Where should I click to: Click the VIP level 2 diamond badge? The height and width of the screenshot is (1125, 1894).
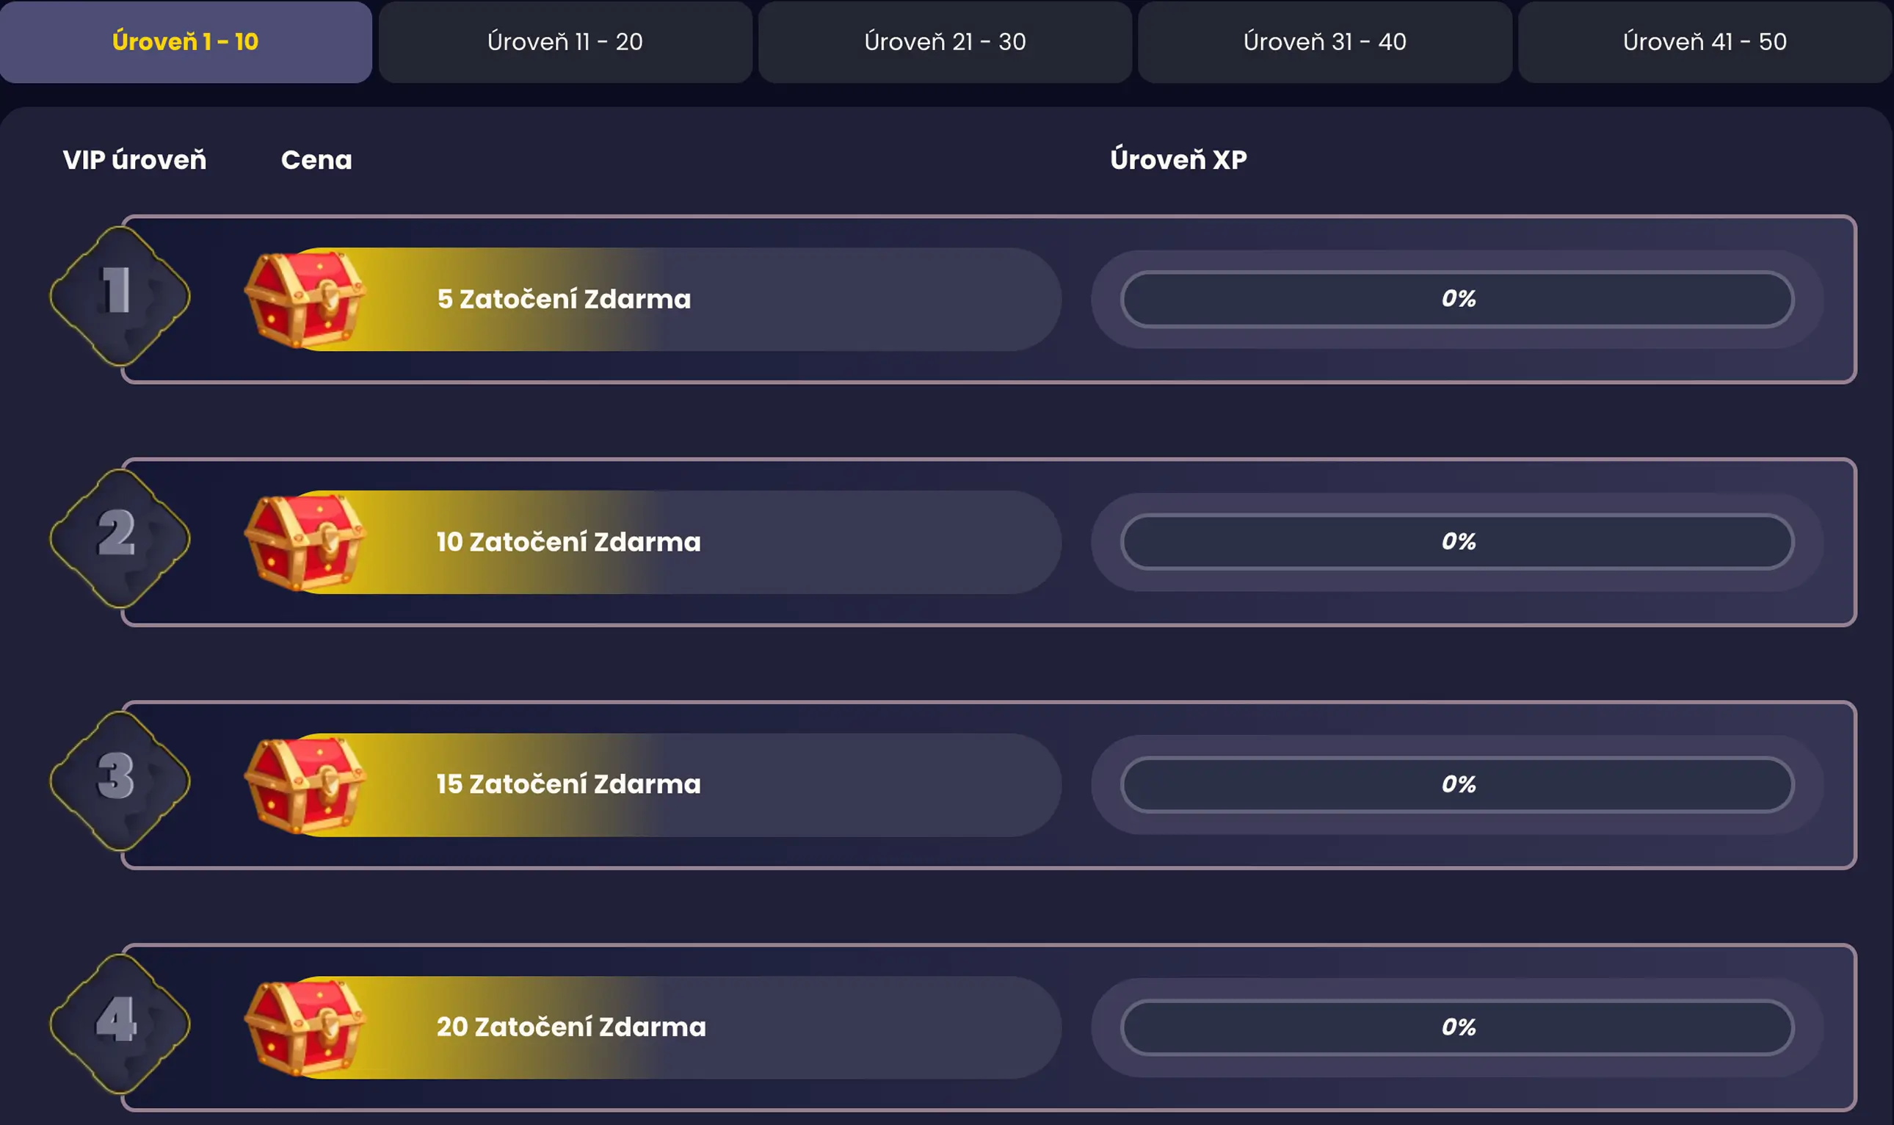click(x=120, y=538)
